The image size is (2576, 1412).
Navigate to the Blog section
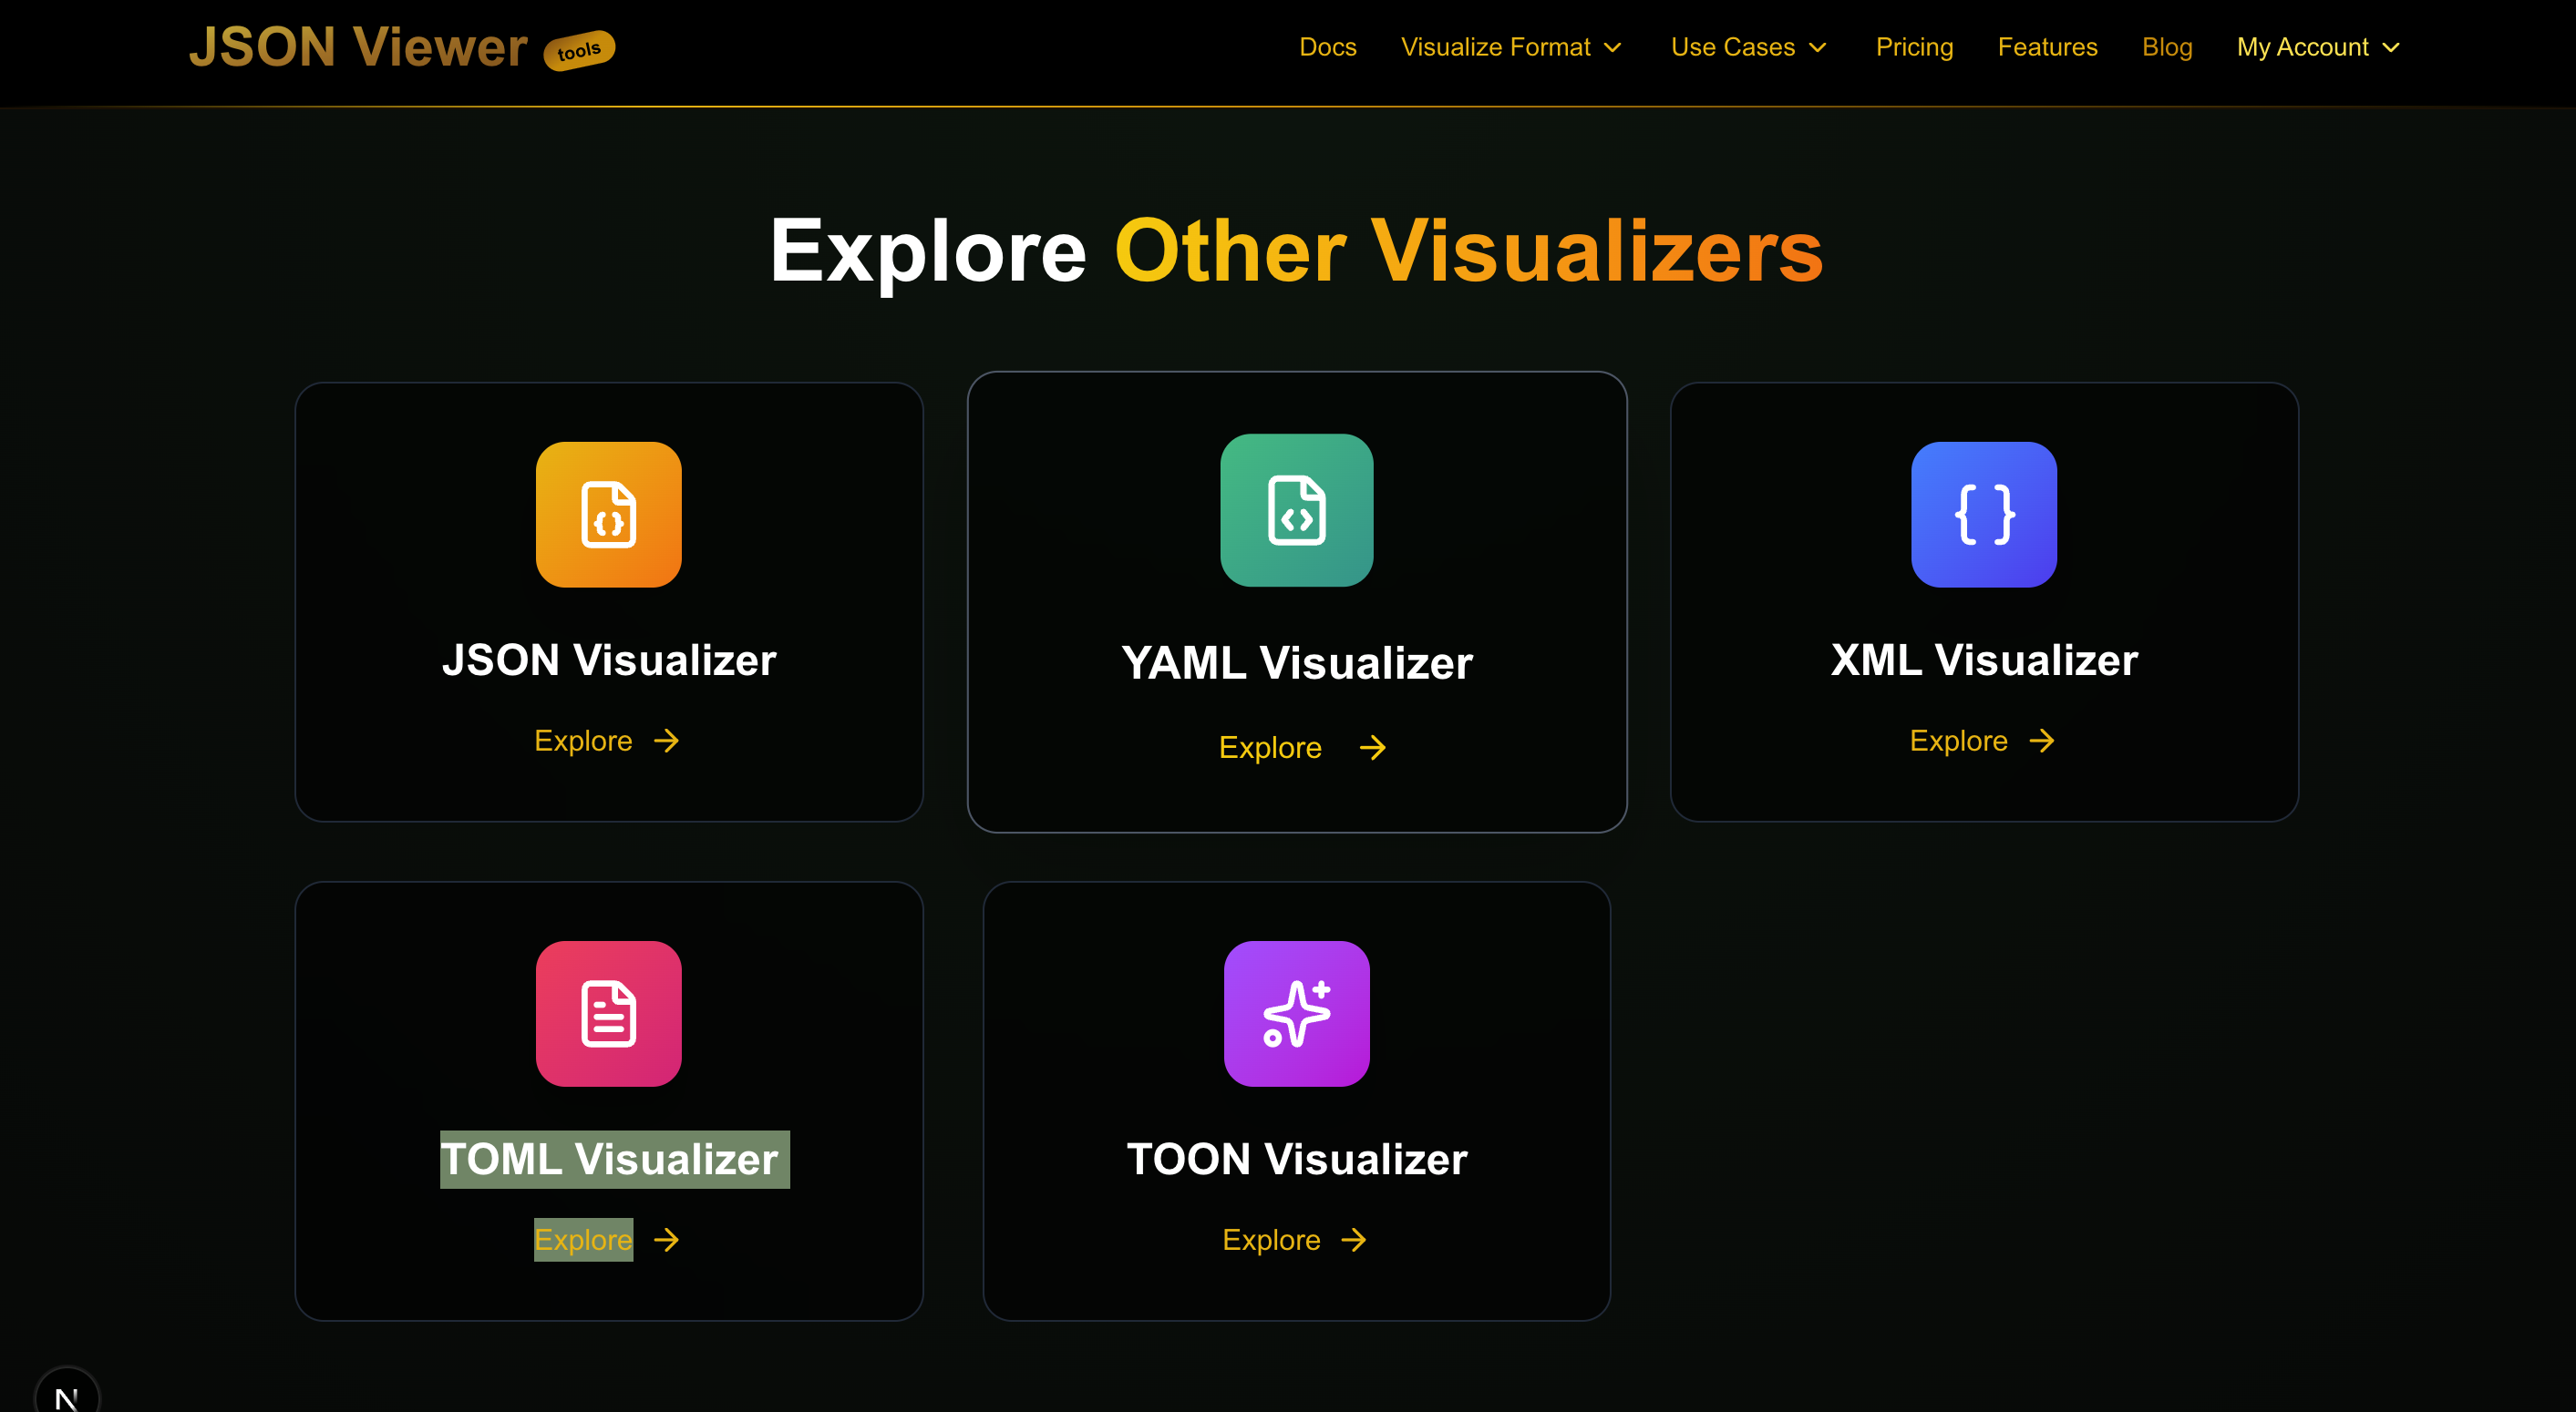(2167, 46)
